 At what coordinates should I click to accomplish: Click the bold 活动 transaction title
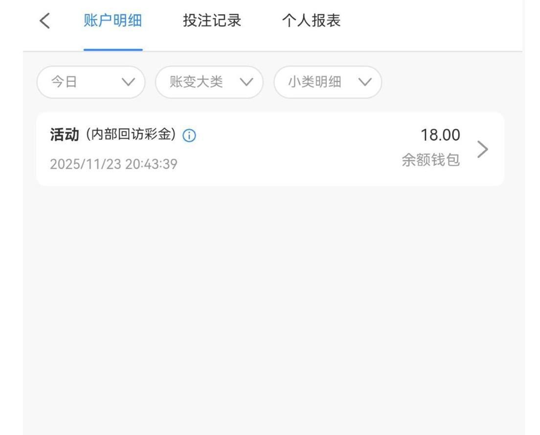click(64, 135)
